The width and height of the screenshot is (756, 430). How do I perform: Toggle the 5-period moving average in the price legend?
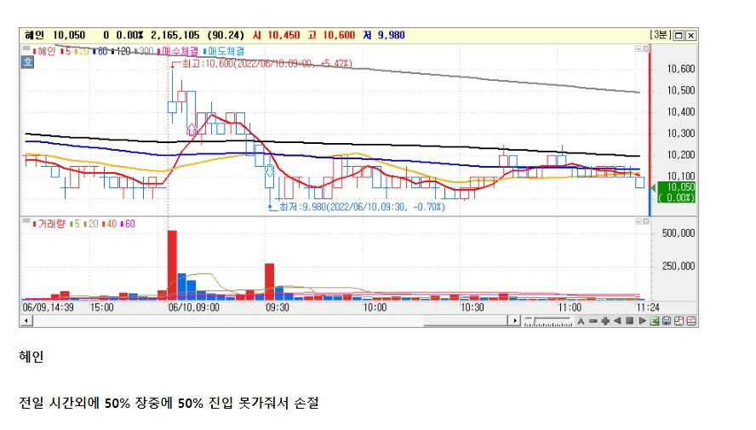[x=66, y=51]
